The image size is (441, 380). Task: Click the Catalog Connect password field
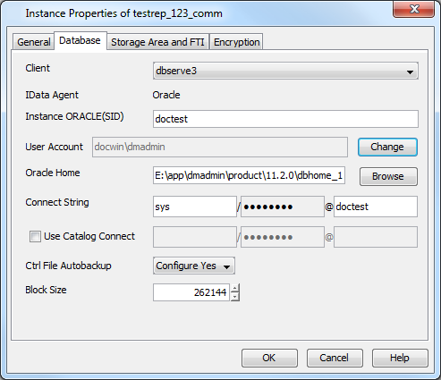(x=283, y=237)
